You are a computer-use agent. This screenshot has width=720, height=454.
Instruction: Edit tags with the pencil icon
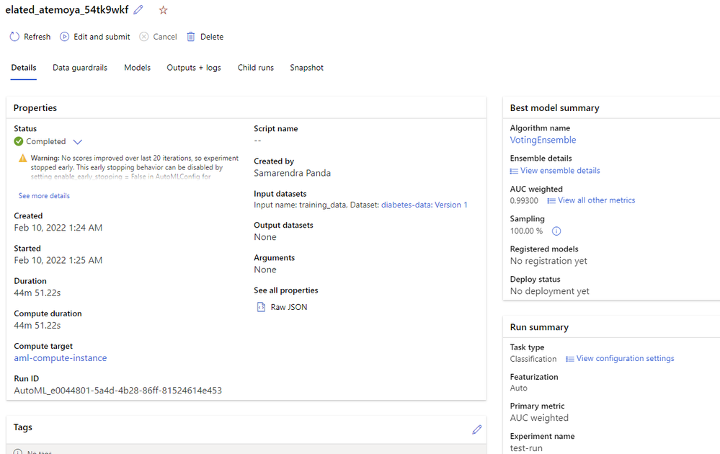click(476, 429)
